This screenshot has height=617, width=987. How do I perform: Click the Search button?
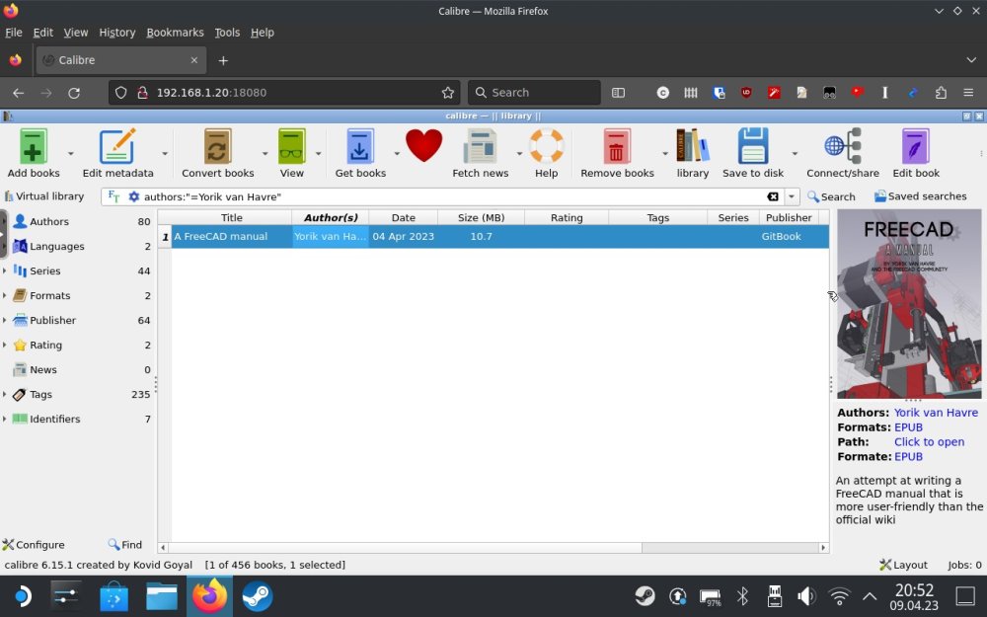(831, 196)
